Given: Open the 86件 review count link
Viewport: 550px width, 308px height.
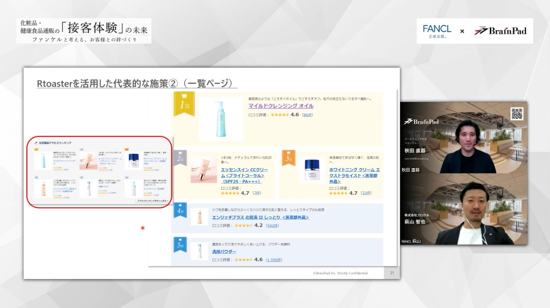Looking at the screenshot, I should click(307, 115).
